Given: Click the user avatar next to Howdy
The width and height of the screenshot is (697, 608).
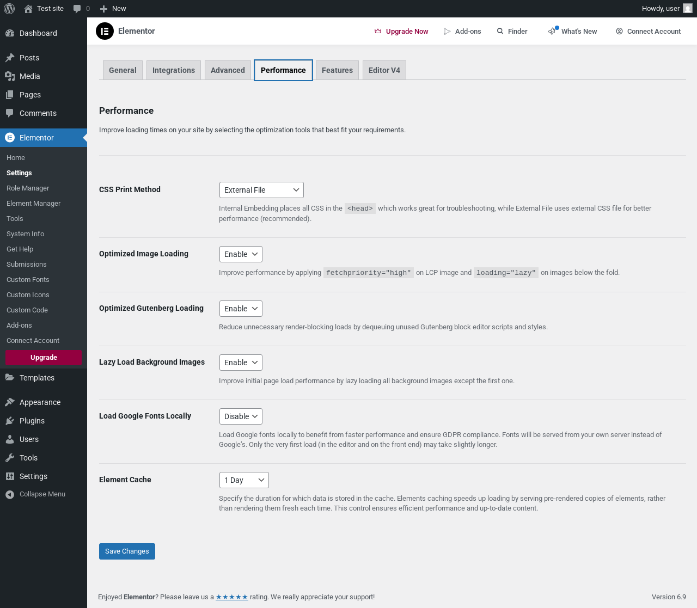Looking at the screenshot, I should [688, 9].
